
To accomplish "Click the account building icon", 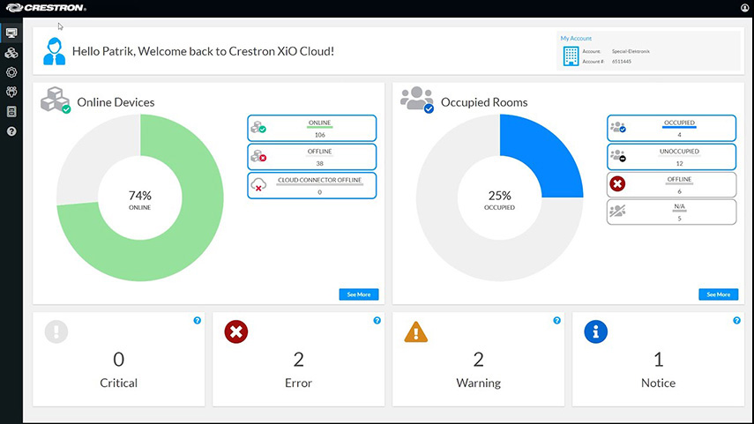I will 571,56.
